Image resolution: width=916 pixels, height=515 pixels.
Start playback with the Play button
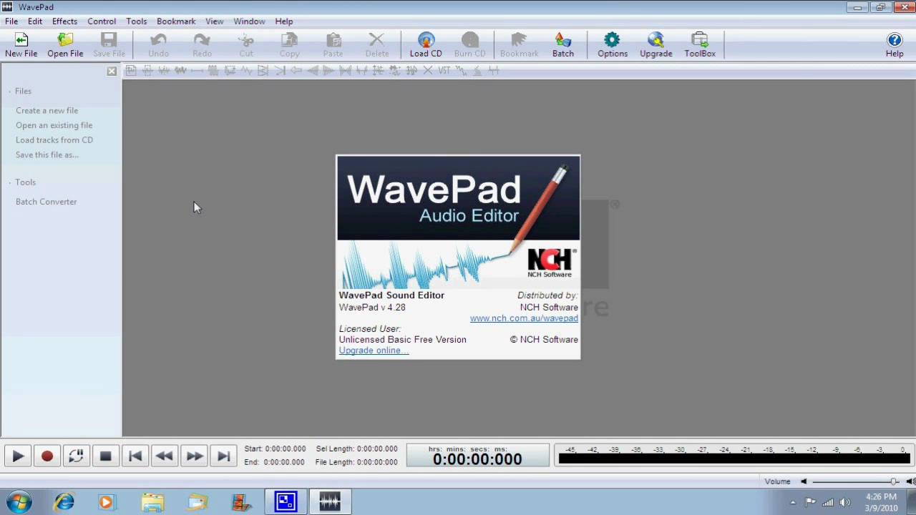pyautogui.click(x=18, y=456)
